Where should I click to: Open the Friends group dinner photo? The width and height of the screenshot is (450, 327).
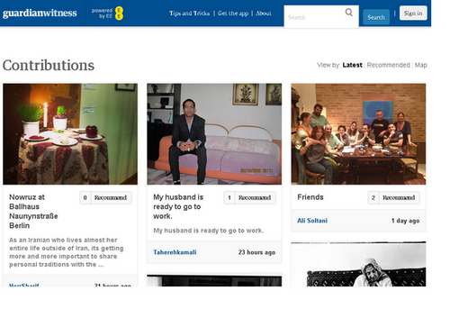coord(358,134)
